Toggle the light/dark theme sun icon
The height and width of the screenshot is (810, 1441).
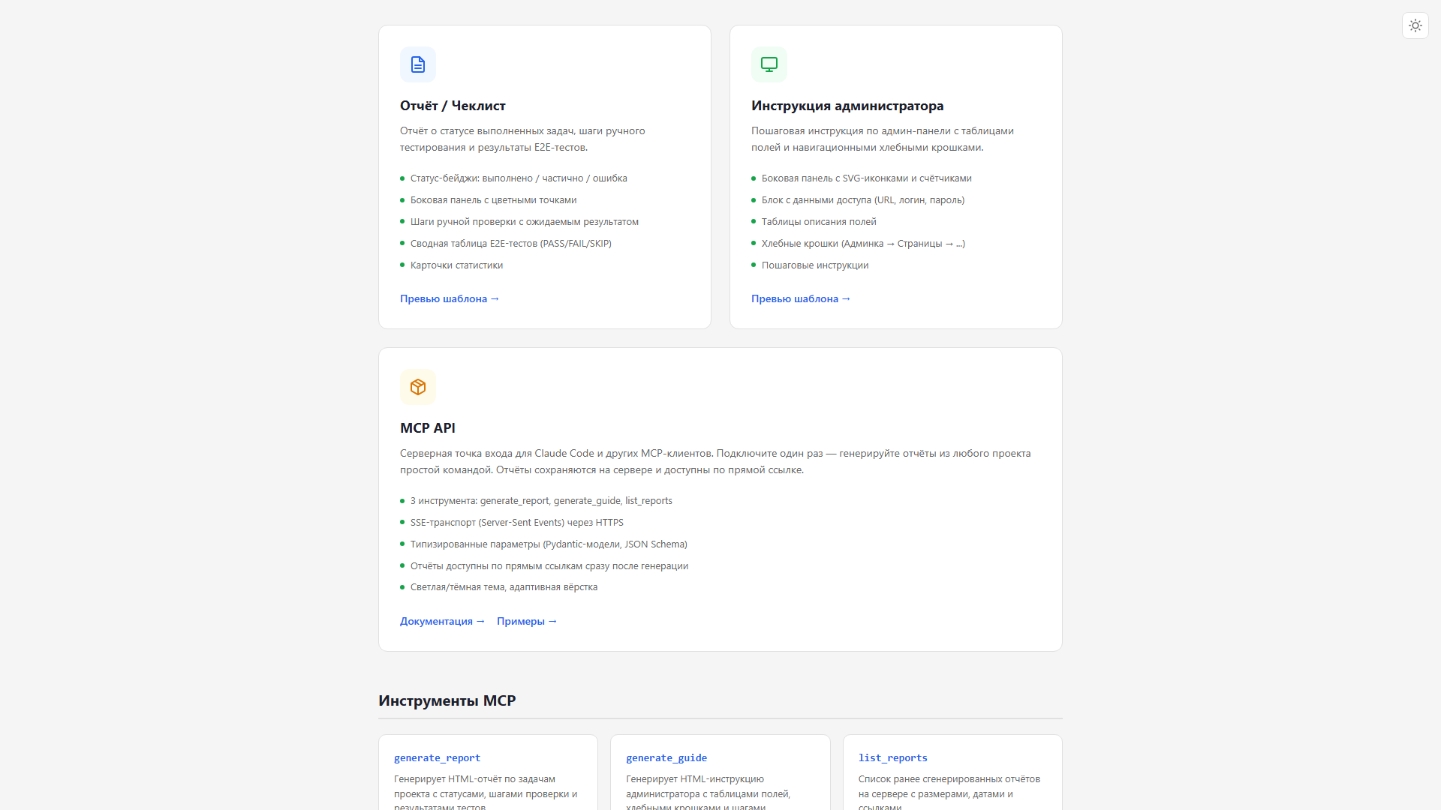pyautogui.click(x=1415, y=25)
